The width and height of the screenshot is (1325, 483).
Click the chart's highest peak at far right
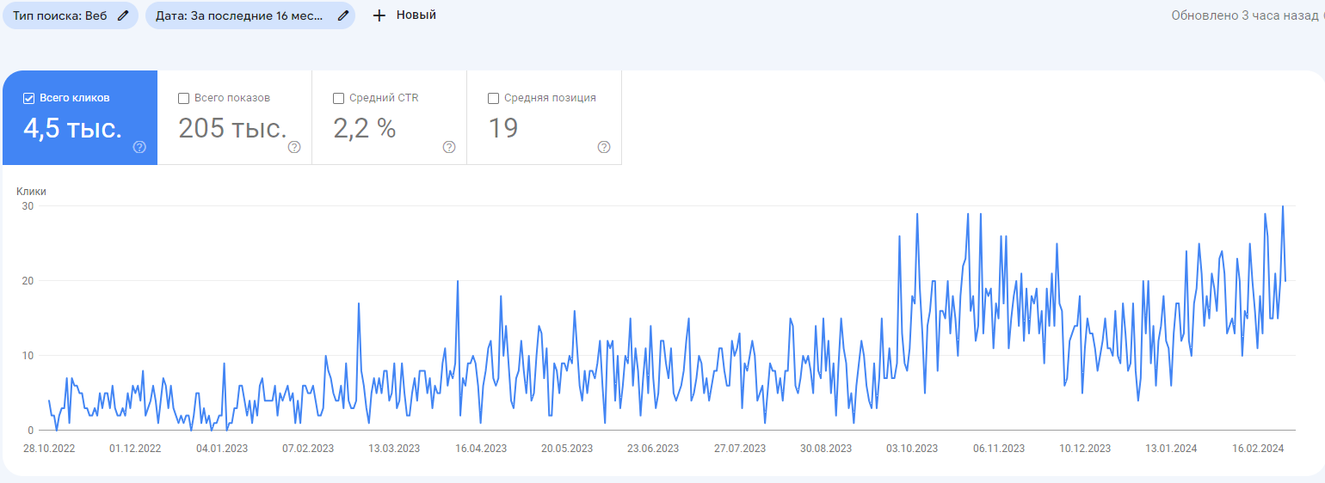pos(1283,206)
